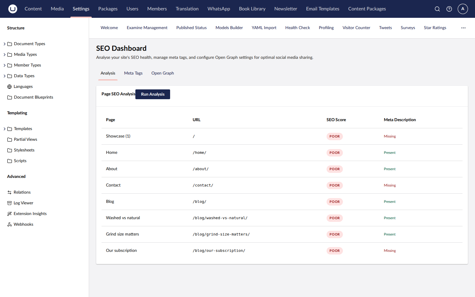This screenshot has height=297, width=475.
Task: Click Missing status in Our subscription row
Action: 390,251
